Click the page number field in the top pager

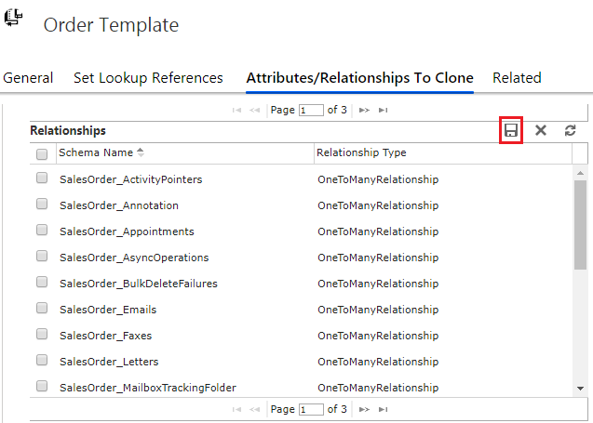click(x=311, y=111)
